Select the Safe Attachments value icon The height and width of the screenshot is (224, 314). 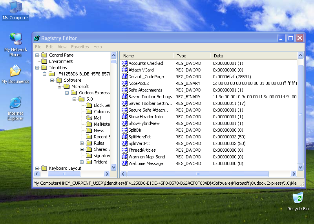(x=124, y=90)
